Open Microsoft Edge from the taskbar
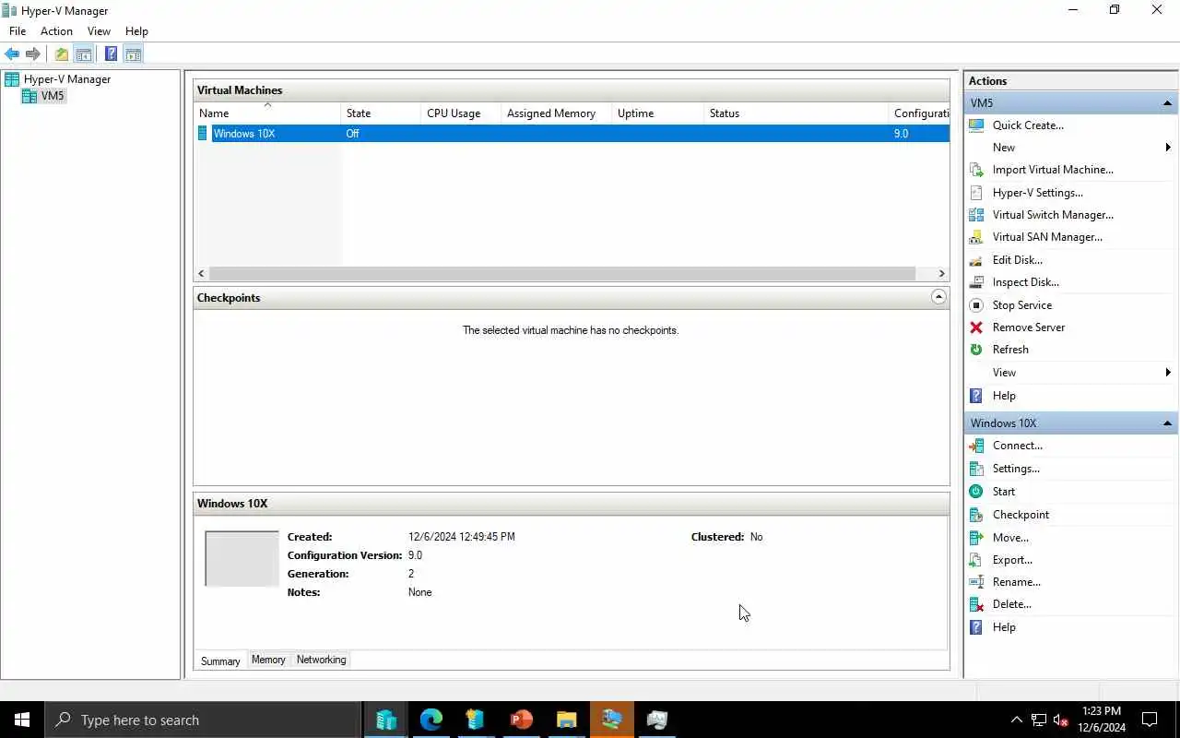The image size is (1180, 738). [431, 720]
